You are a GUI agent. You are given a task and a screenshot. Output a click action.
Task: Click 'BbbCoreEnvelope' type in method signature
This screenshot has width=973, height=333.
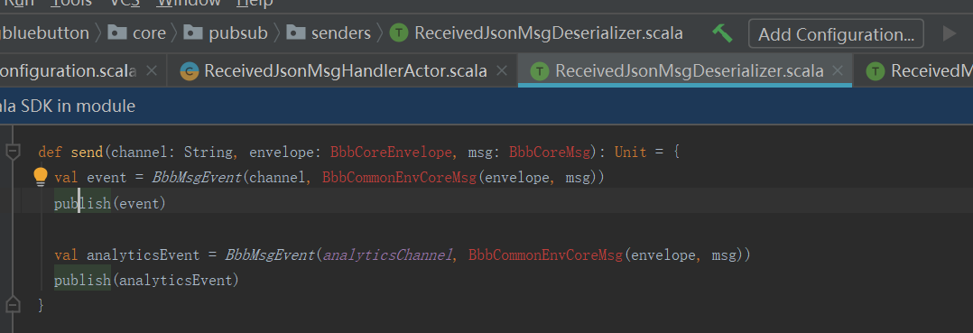391,152
